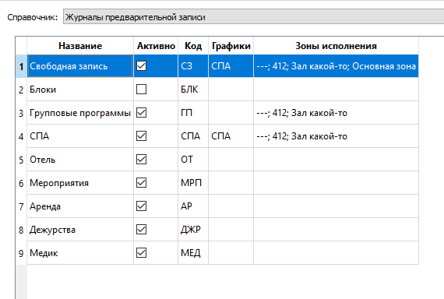Click the Зоны исполнения column header
Screen dimensions: 444x299
click(336, 46)
